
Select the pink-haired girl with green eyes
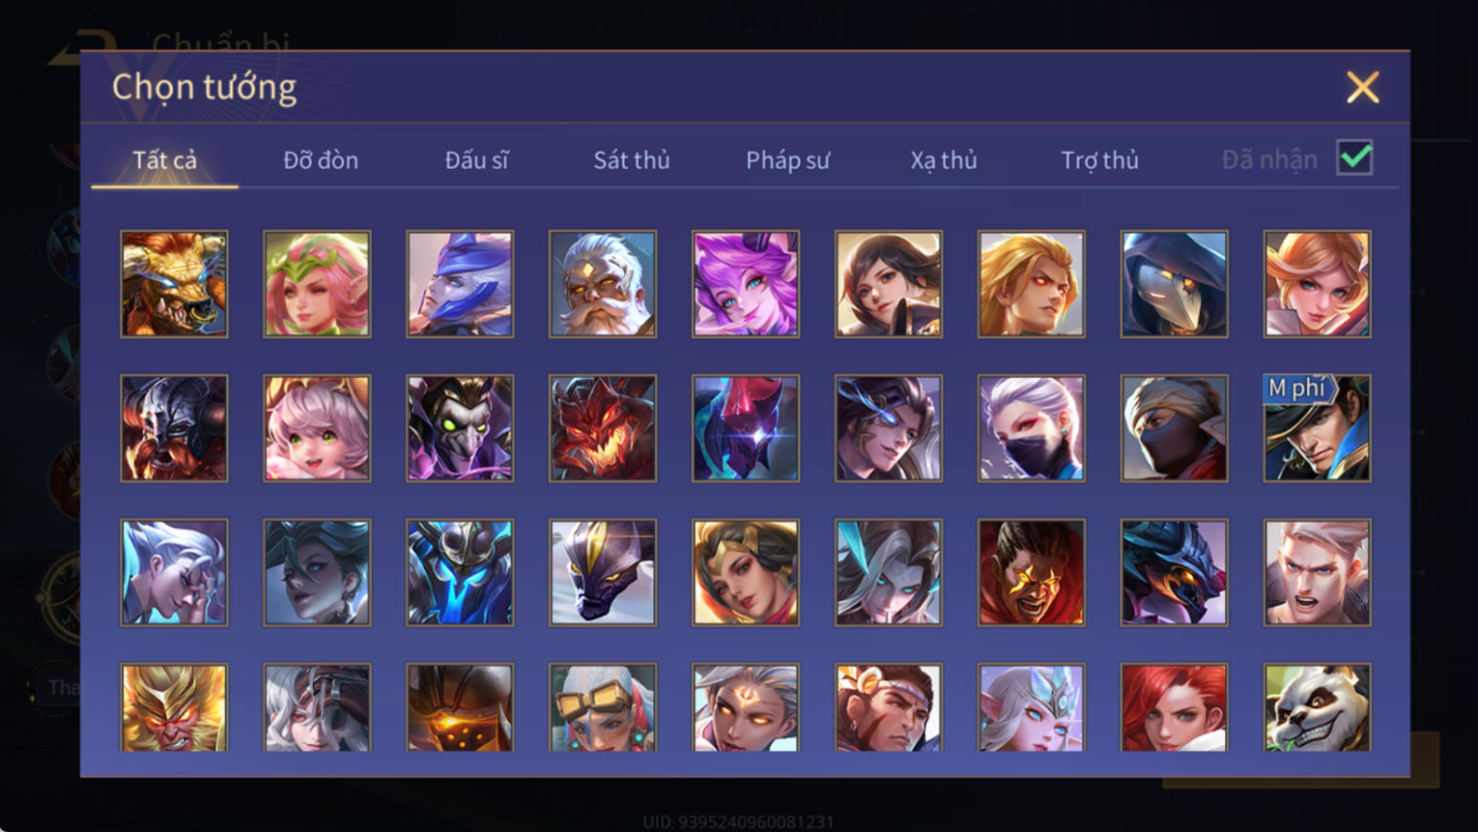point(317,428)
